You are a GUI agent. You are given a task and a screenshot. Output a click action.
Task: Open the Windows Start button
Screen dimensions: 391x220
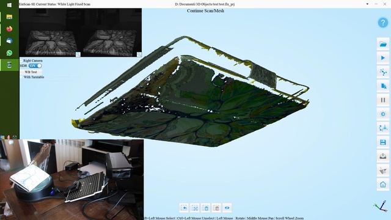point(10,5)
